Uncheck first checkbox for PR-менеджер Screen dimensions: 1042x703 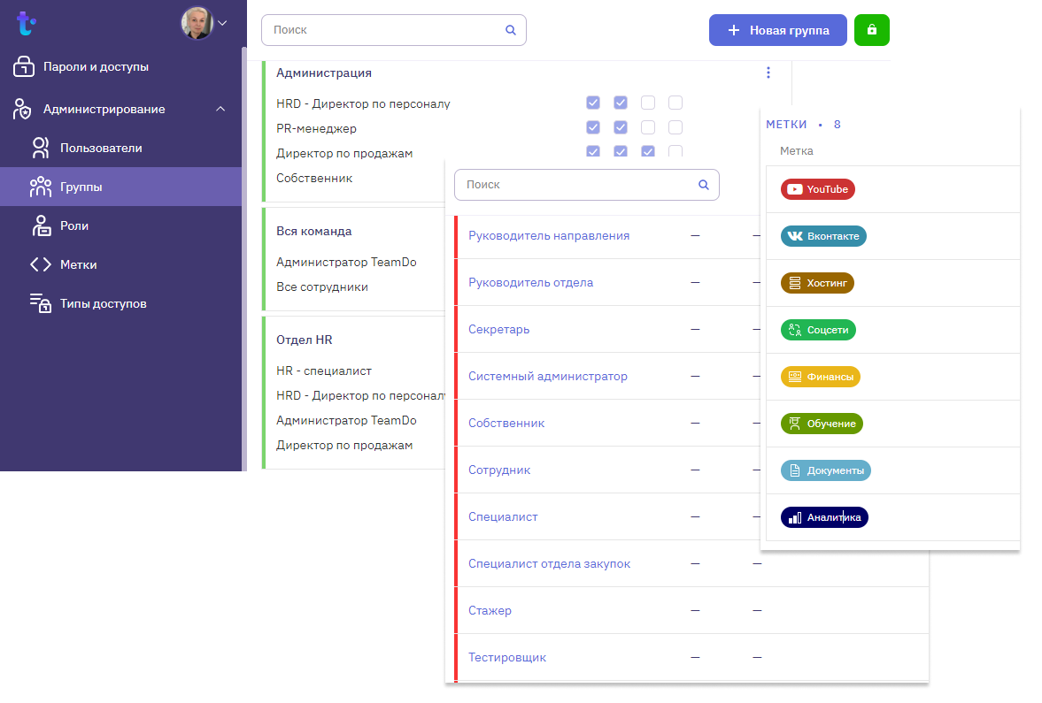(593, 126)
